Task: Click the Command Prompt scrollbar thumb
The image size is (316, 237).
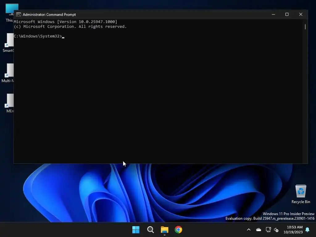Action: [305, 27]
